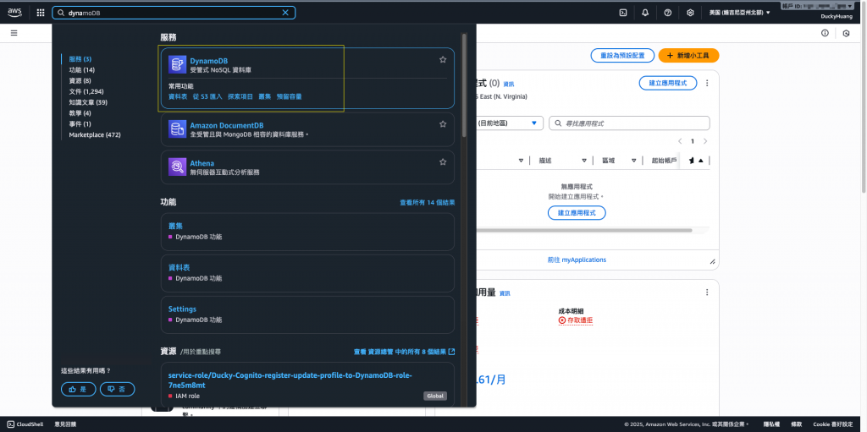This screenshot has width=867, height=432.
Task: Focus the 尋找應用程式 search field
Action: [629, 123]
